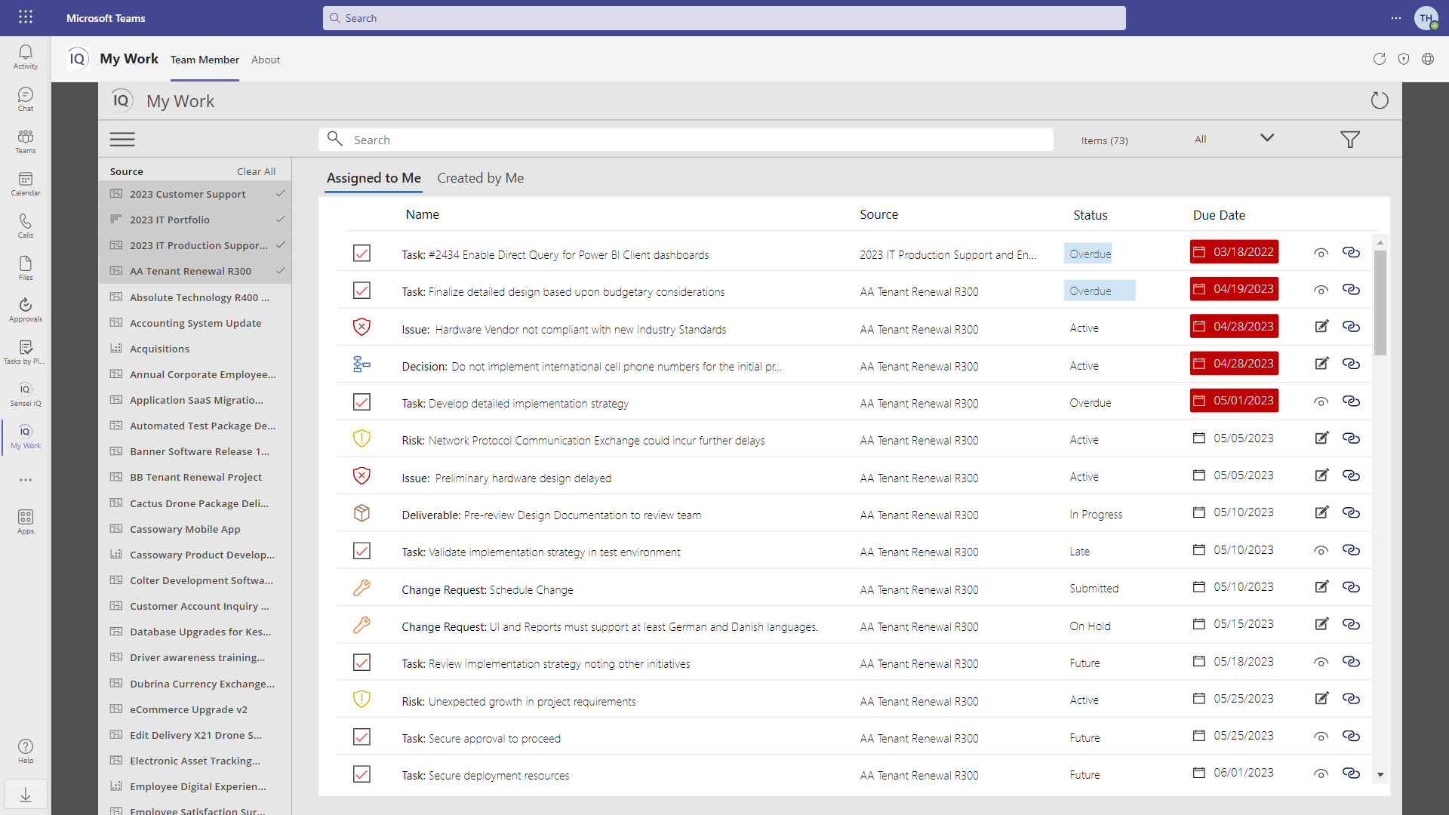This screenshot has width=1449, height=815.
Task: Sort by the Status column header
Action: (x=1091, y=215)
